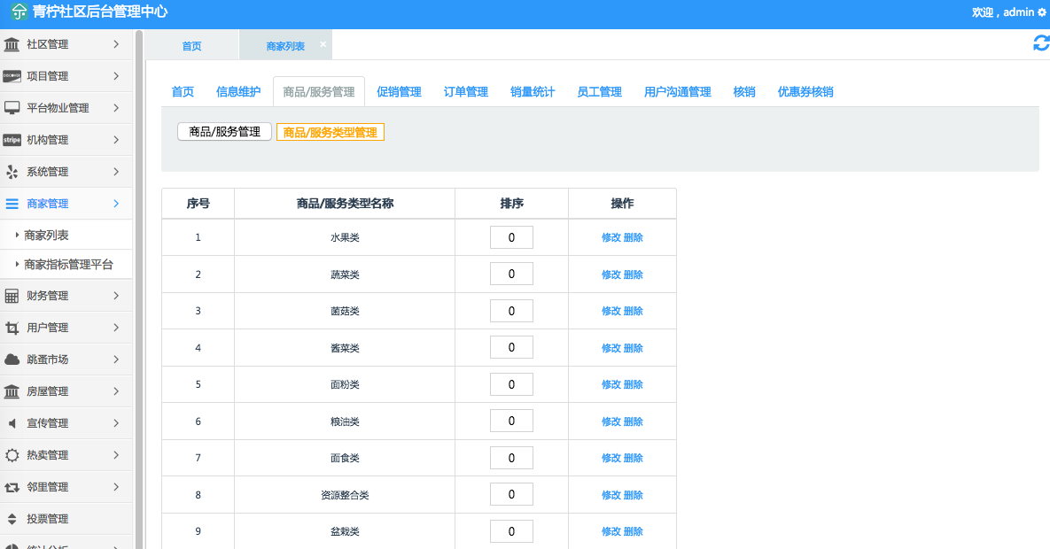Expand the 社区管理 chevron

point(116,44)
